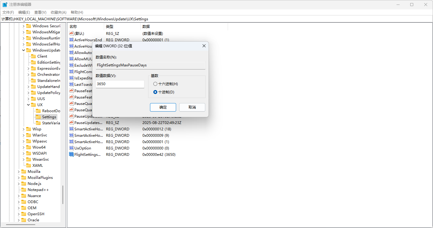Open the 收藏夹(A) menu
This screenshot has width=433, height=228.
(x=58, y=12)
